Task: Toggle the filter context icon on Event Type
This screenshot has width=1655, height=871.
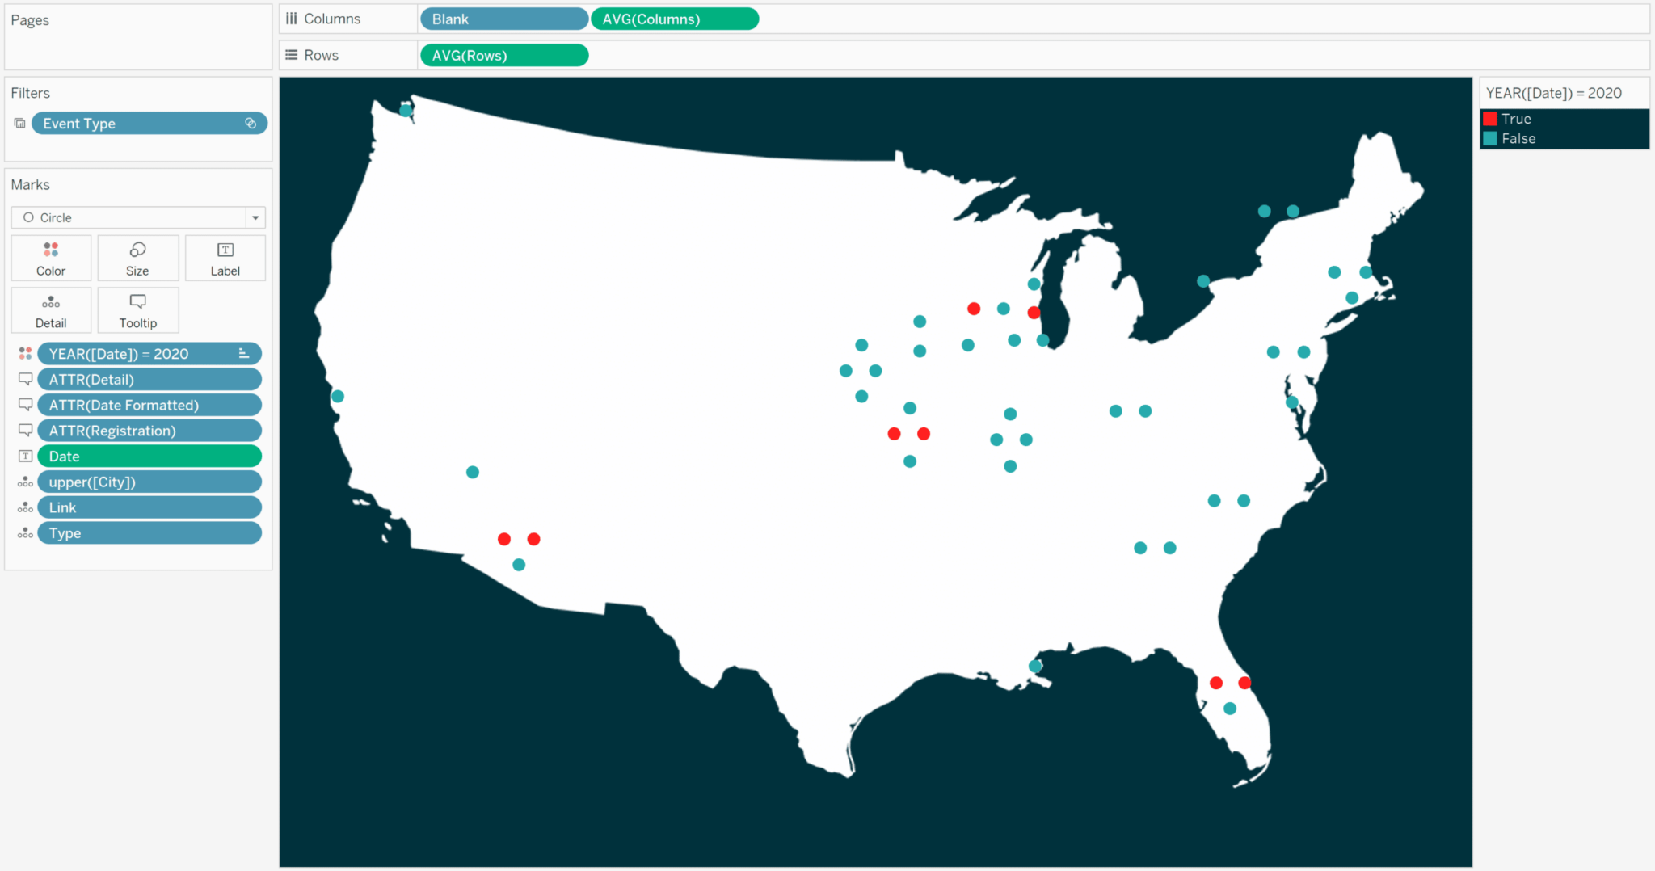Action: 251,123
